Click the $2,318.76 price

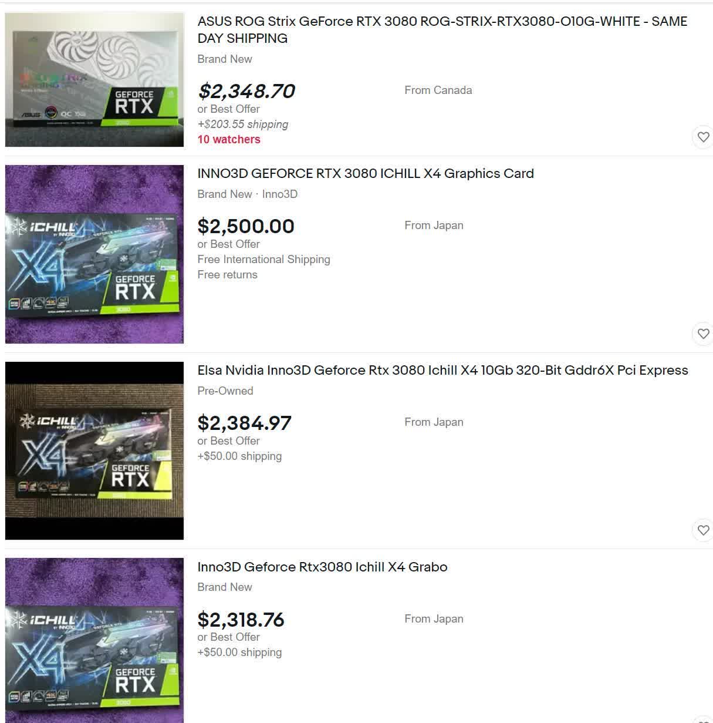click(241, 620)
